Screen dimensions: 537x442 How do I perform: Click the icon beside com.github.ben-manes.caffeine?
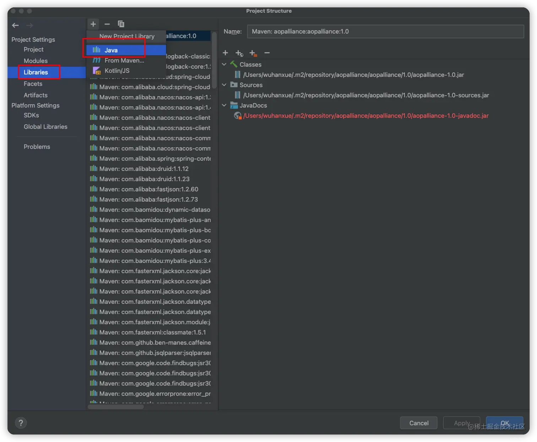pyautogui.click(x=93, y=342)
